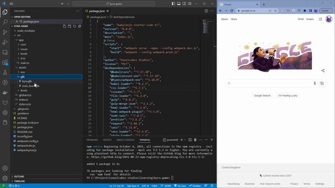Select the TERMINAL tab
Screen dimensions: 335x188
(x=145, y=140)
